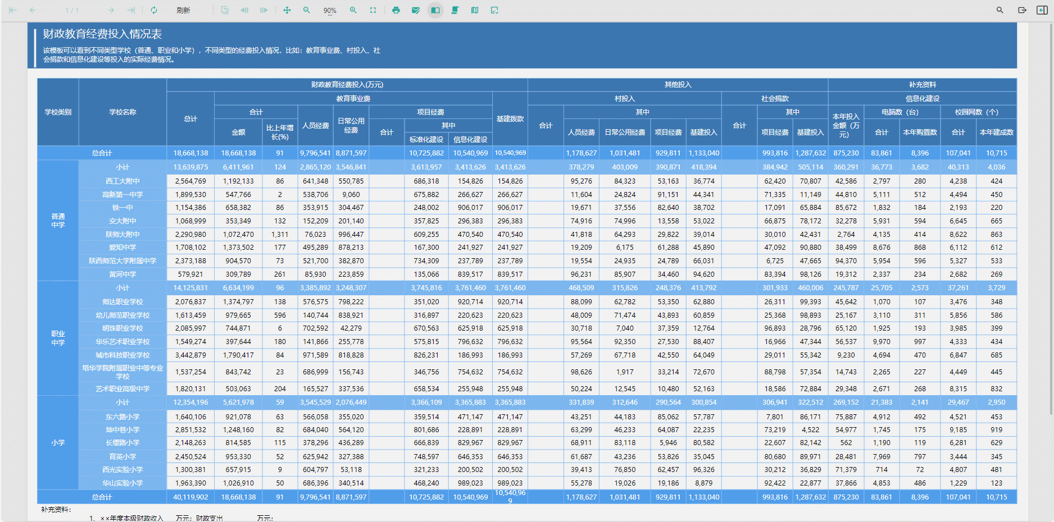This screenshot has width=1054, height=522.
Task: Click the 社会捐款 header
Action: 775,99
